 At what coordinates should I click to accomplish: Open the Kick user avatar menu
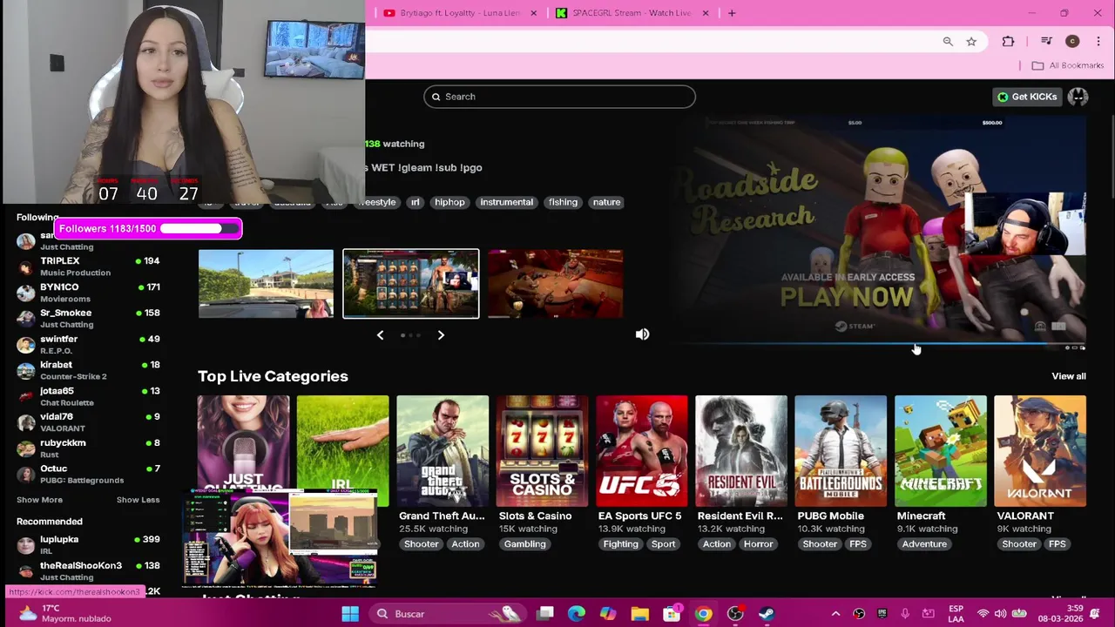(1078, 97)
